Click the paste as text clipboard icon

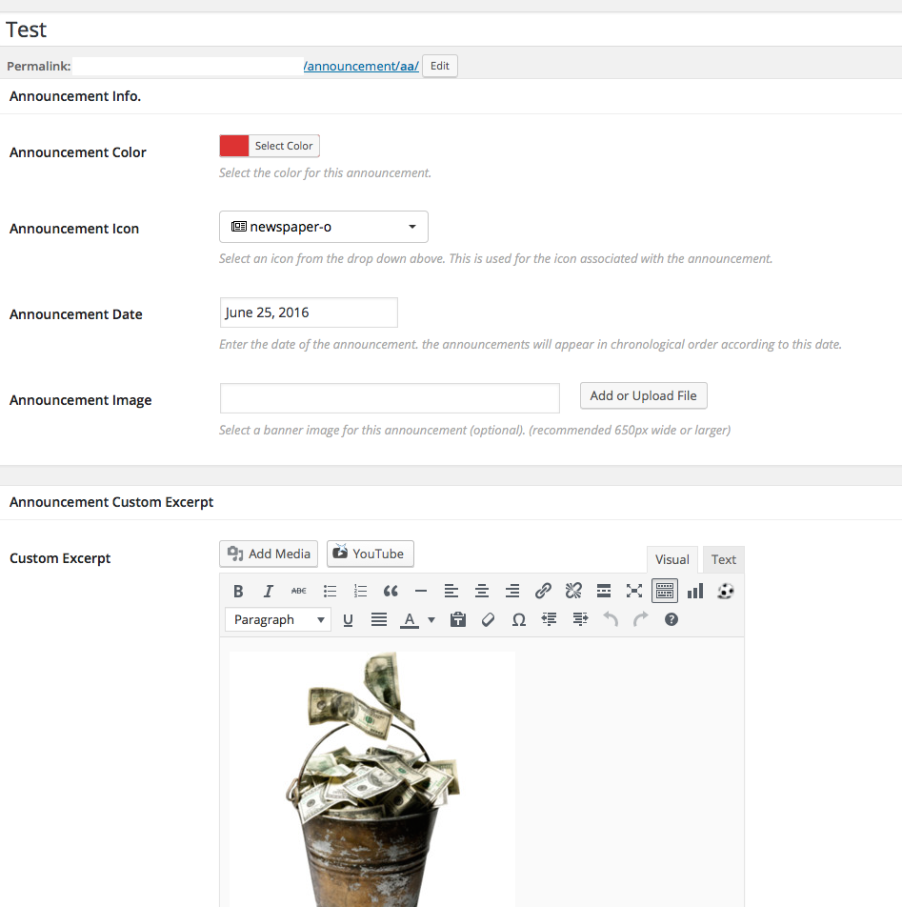(x=458, y=620)
